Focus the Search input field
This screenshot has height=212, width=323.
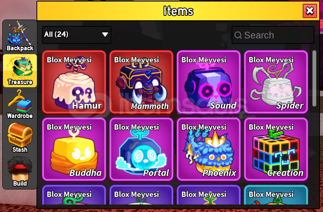pyautogui.click(x=273, y=35)
